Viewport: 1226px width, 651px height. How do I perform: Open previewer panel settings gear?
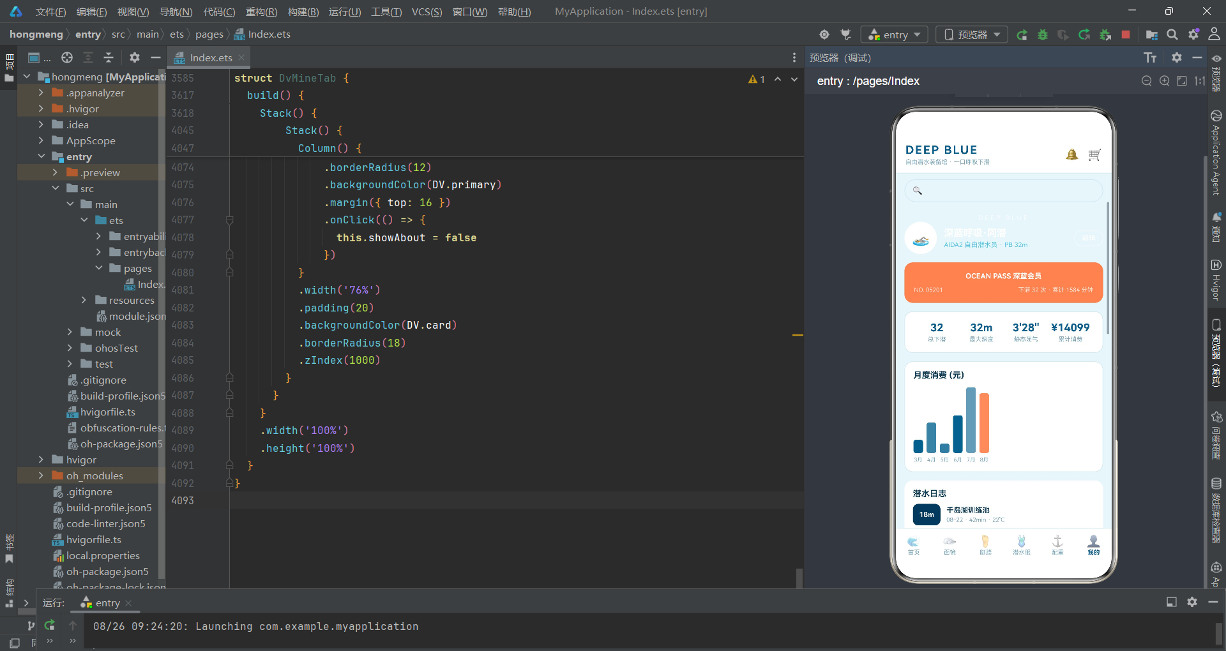pyautogui.click(x=1177, y=57)
